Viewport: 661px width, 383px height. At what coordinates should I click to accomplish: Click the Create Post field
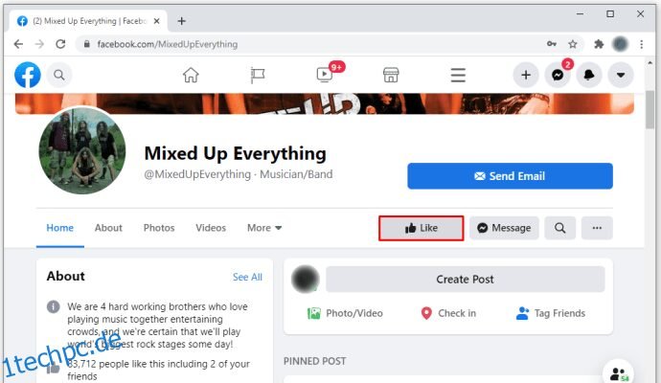click(465, 279)
